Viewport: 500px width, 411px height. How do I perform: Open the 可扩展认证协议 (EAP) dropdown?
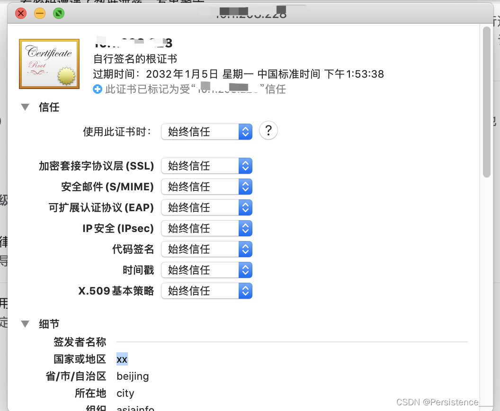click(x=206, y=207)
